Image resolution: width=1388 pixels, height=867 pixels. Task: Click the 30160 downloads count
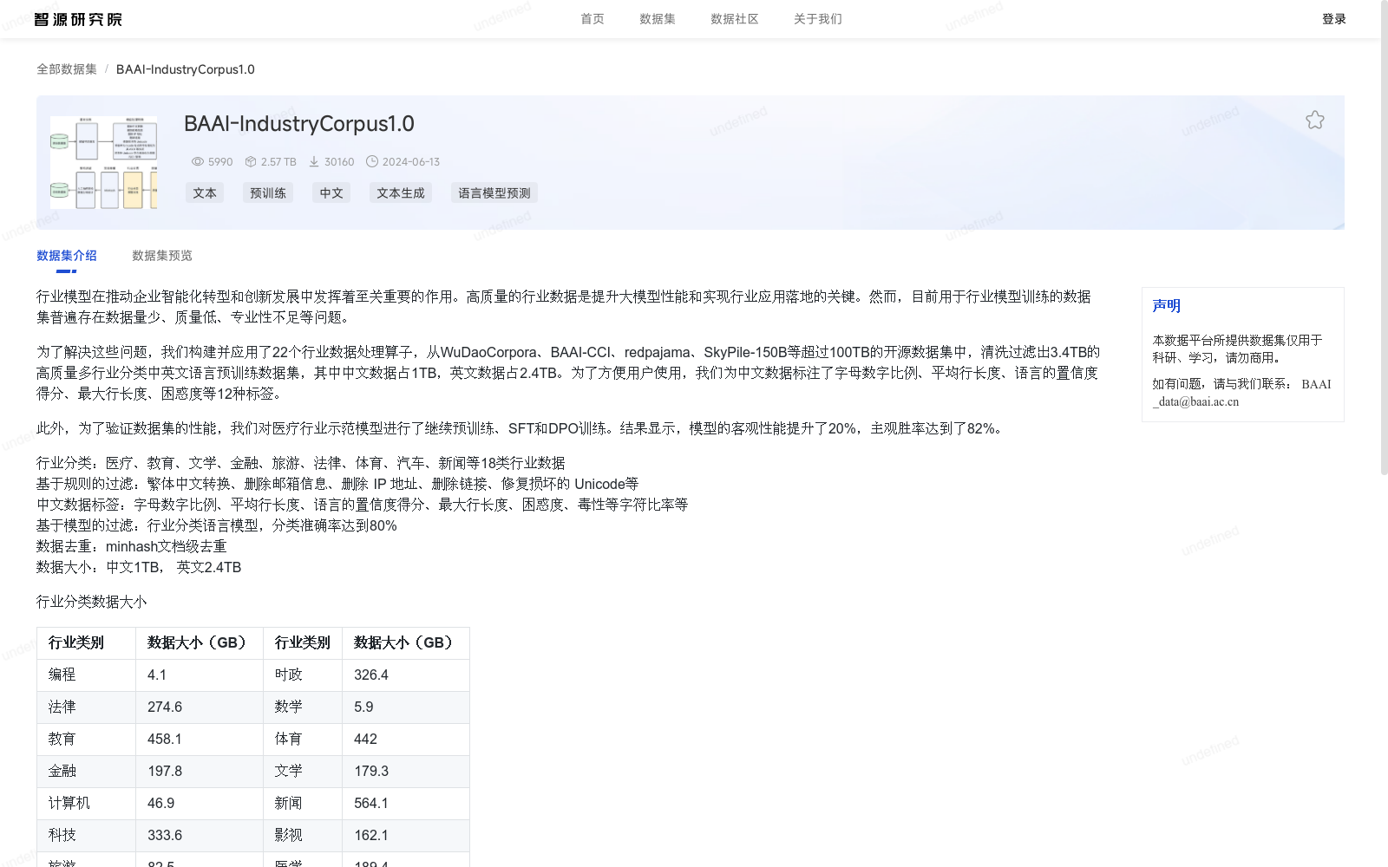tap(339, 162)
